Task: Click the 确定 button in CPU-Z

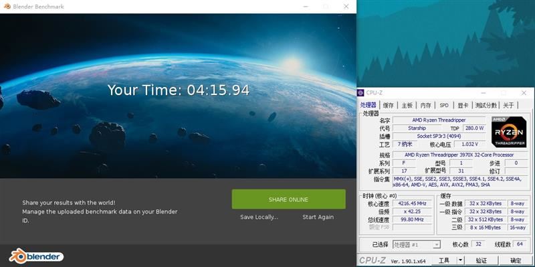Action: pos(516,260)
